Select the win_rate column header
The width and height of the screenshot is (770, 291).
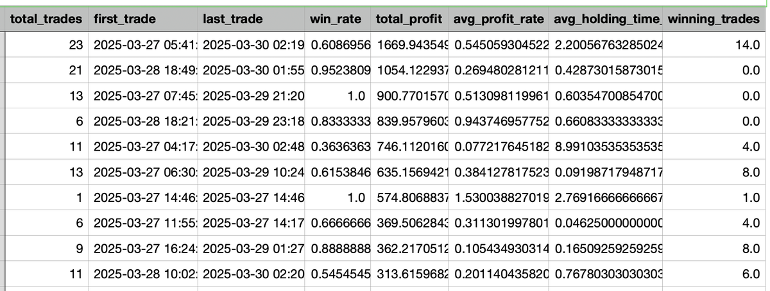tap(339, 19)
